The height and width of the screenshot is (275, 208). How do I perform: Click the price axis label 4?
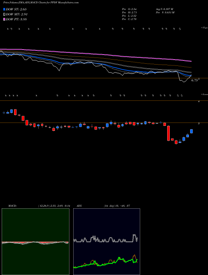coord(198,102)
